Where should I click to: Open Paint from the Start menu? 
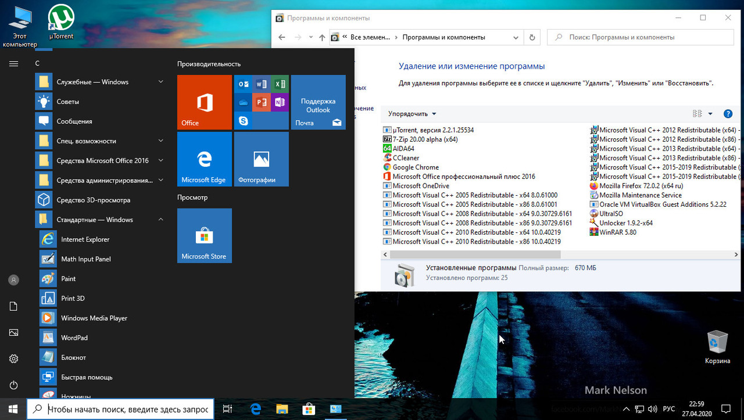pos(68,278)
